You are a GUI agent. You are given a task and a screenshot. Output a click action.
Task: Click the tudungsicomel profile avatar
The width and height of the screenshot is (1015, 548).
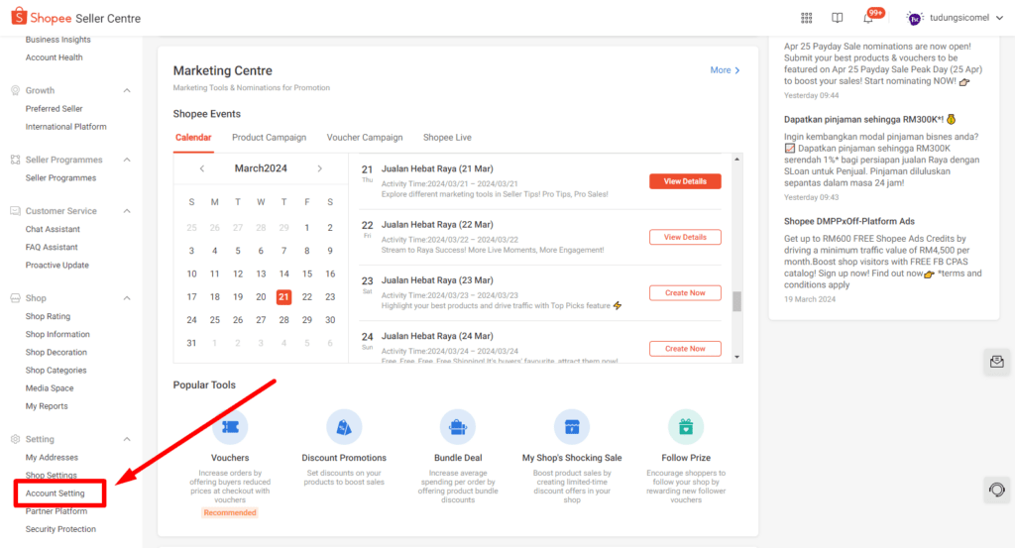click(x=915, y=18)
